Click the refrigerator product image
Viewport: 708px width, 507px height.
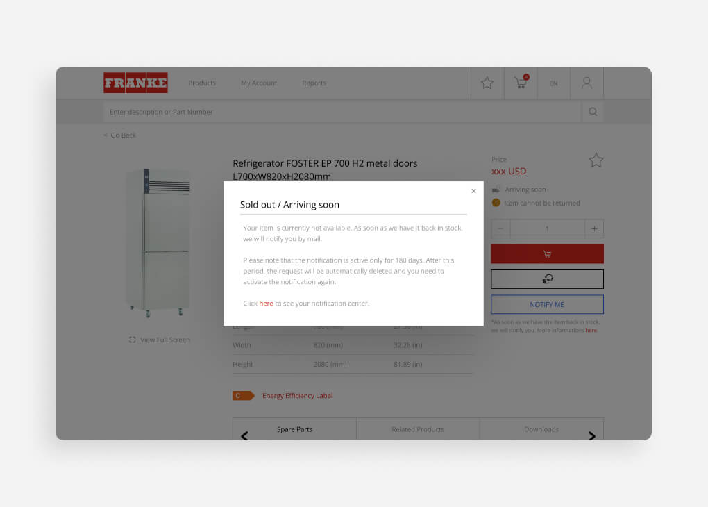pos(158,242)
